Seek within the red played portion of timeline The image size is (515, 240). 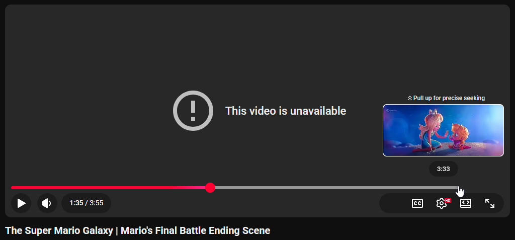pos(109,188)
